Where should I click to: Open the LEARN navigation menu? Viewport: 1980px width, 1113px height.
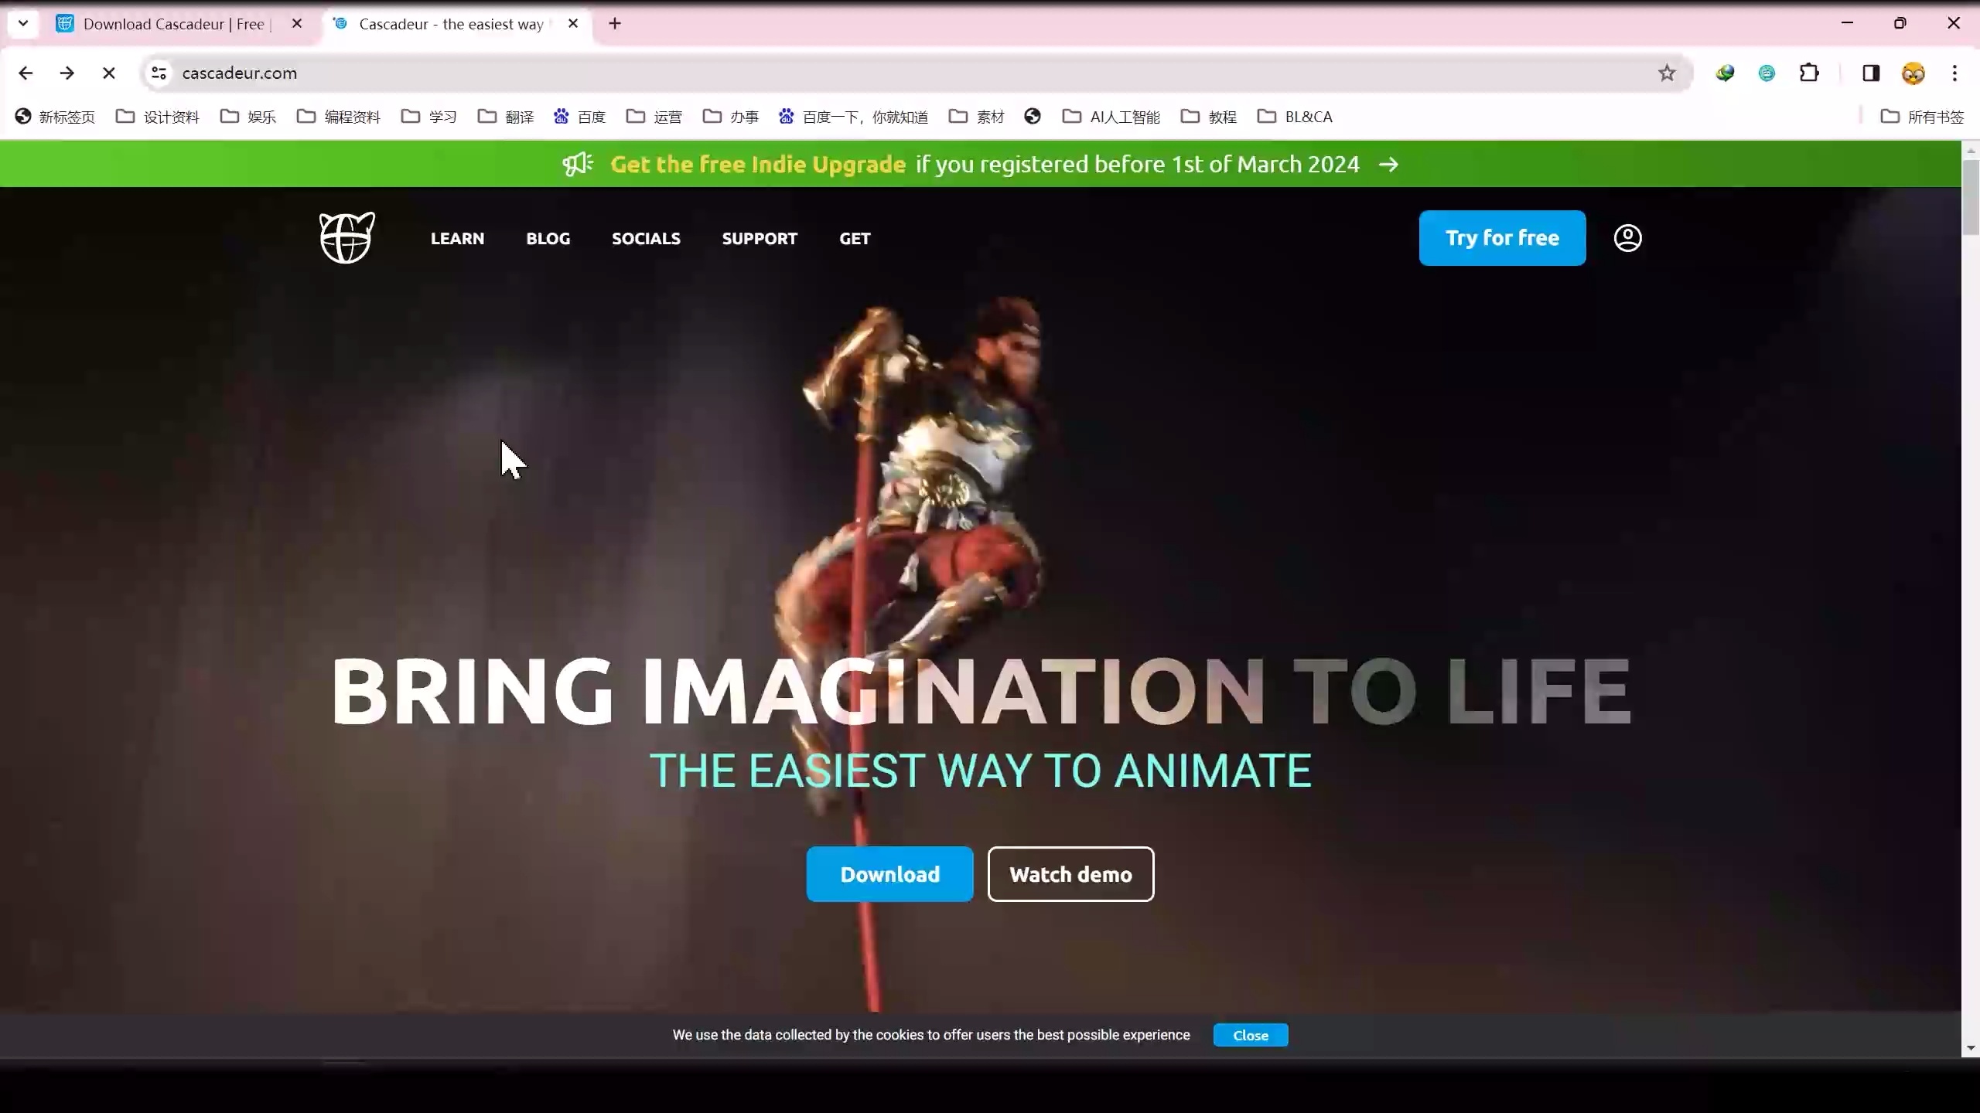pos(457,239)
